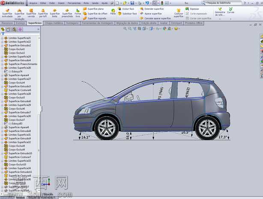The image size is (263, 199).
Task: Click the 16,1° approach angle dimension
Action: click(x=86, y=137)
